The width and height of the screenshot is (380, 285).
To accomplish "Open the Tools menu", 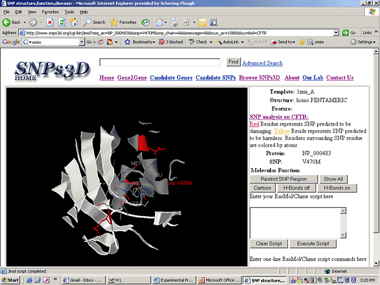I will (x=69, y=12).
